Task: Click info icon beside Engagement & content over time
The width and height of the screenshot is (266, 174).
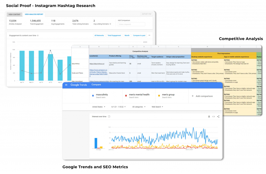Action: [38, 35]
